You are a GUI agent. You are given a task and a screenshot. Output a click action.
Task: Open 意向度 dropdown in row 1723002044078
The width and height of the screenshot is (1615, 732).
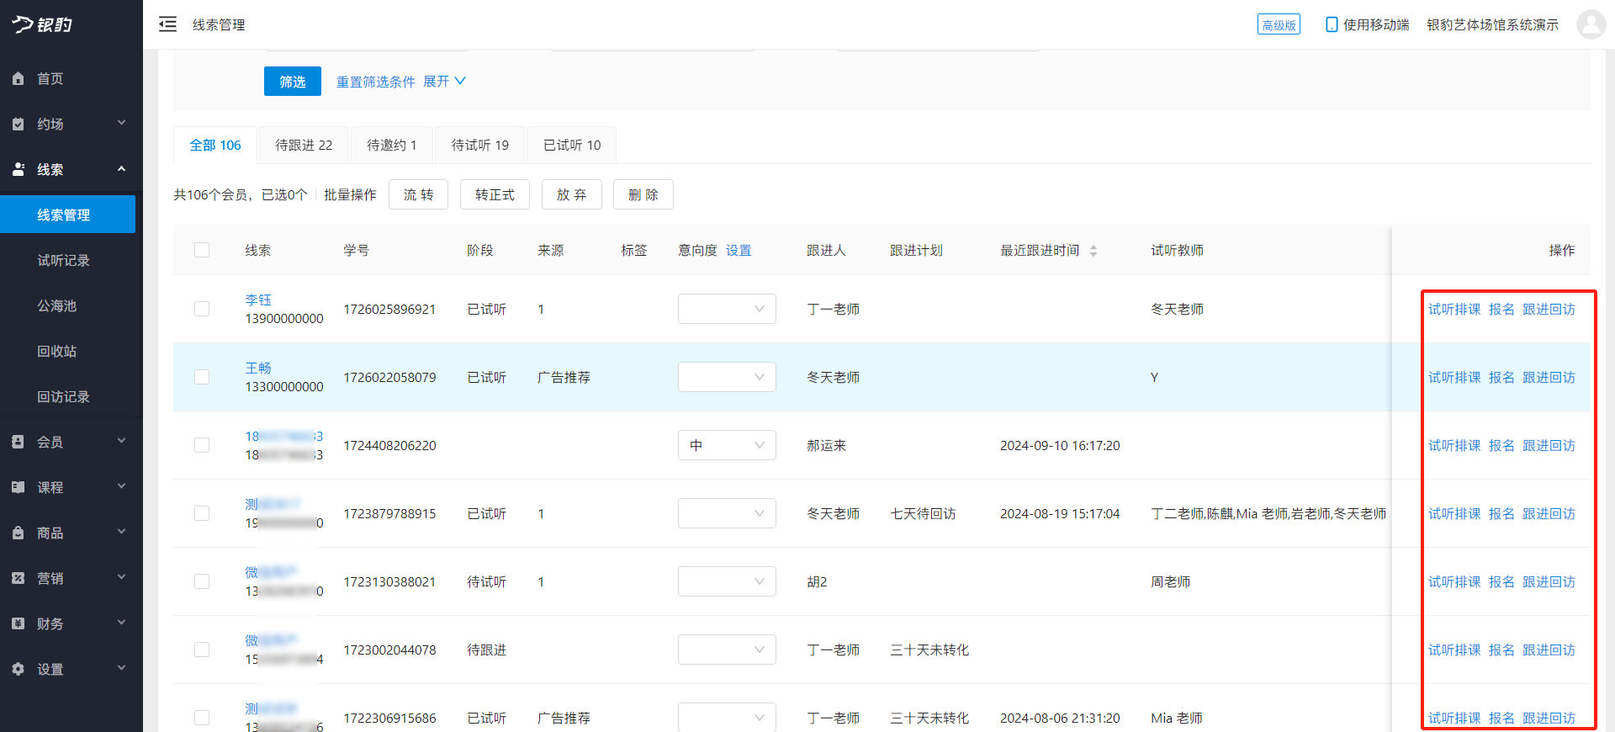click(727, 650)
